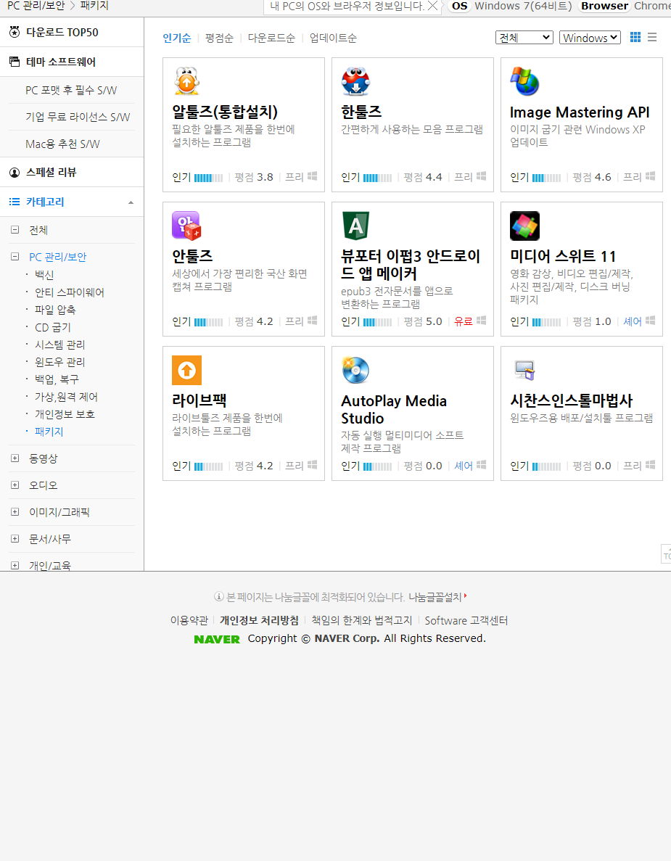Open the 한툴즈 app icon
This screenshot has height=861, width=671.
356,81
